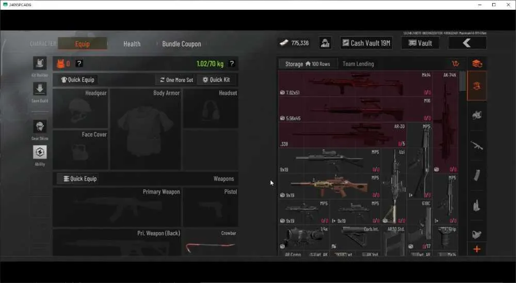Click the cash balance 775,336

[294, 43]
